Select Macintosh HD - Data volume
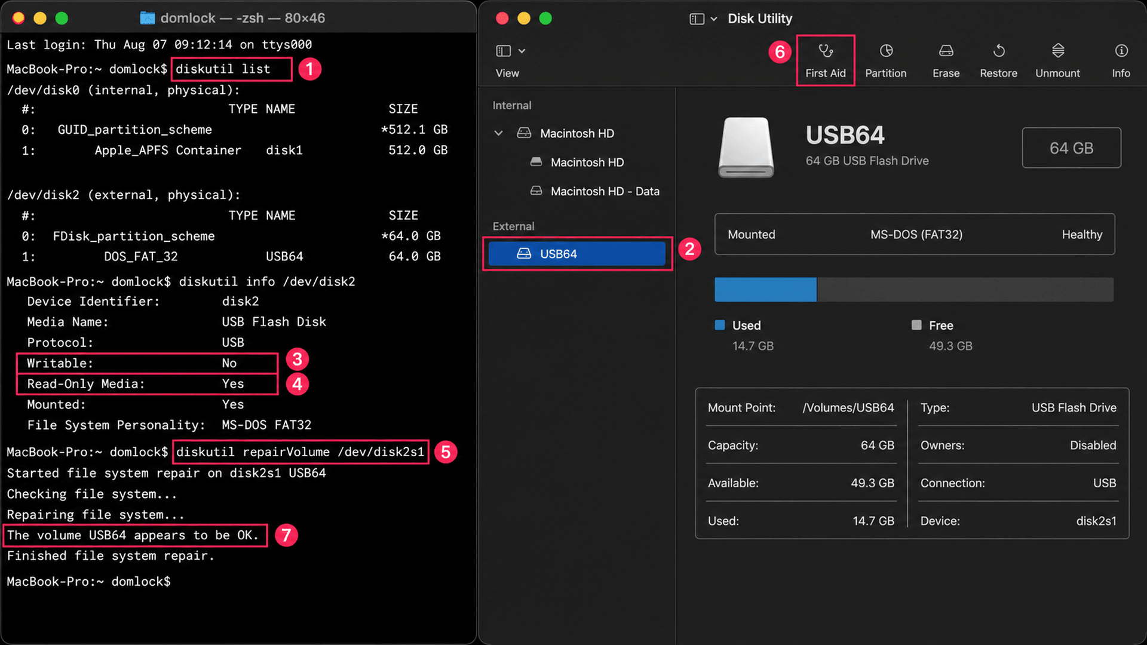1147x645 pixels. tap(605, 191)
